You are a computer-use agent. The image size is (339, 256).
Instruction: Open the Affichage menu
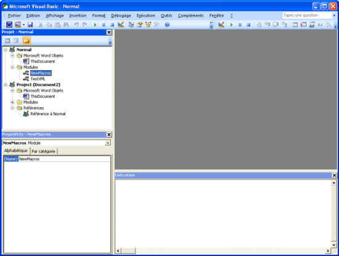click(x=55, y=15)
